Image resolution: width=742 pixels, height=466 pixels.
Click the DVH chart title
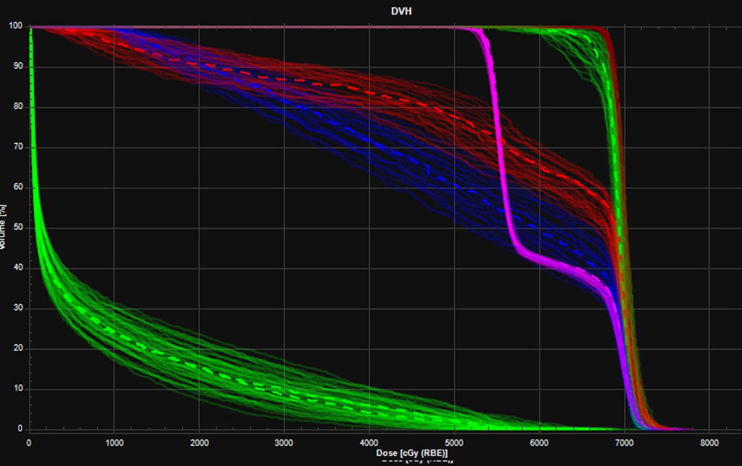(401, 11)
